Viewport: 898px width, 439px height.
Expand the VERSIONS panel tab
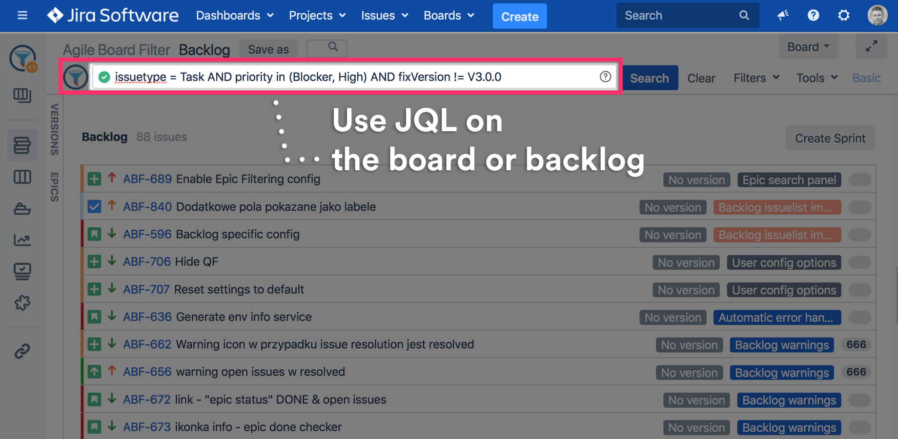54,129
